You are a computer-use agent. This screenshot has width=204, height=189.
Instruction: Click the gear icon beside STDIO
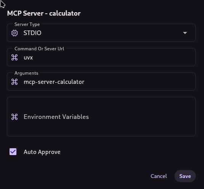(x=14, y=33)
